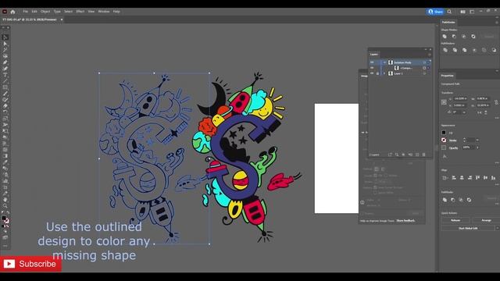Click Divide in the Pathfinder panel's Pathfinders row

445,50
